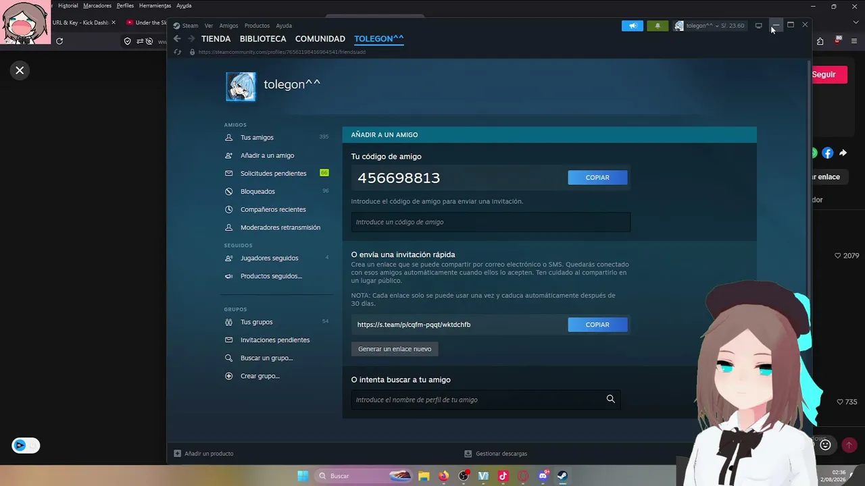This screenshot has width=865, height=486.
Task: Open Firefox Perfiles menu
Action: [125, 5]
